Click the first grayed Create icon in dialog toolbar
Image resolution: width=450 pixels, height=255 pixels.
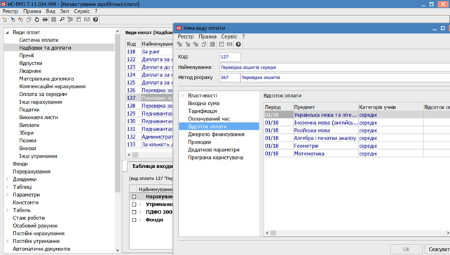click(x=179, y=44)
